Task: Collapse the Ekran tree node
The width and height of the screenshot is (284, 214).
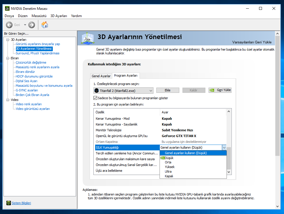Action: pyautogui.click(x=8, y=58)
